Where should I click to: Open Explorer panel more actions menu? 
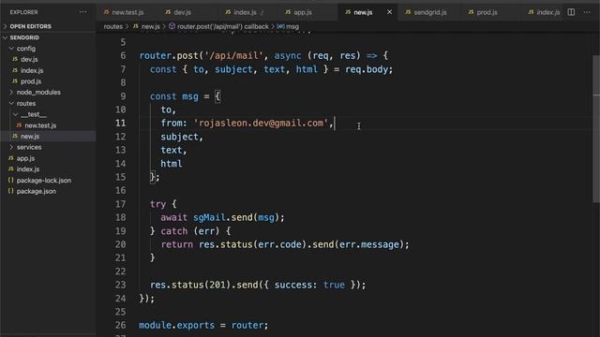click(82, 12)
